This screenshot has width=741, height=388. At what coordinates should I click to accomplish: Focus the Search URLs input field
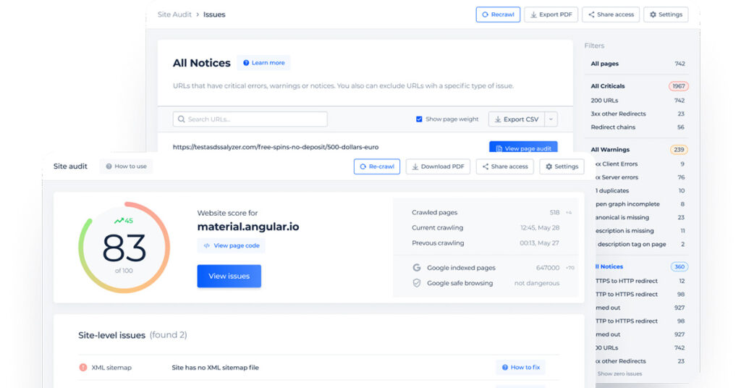point(250,119)
